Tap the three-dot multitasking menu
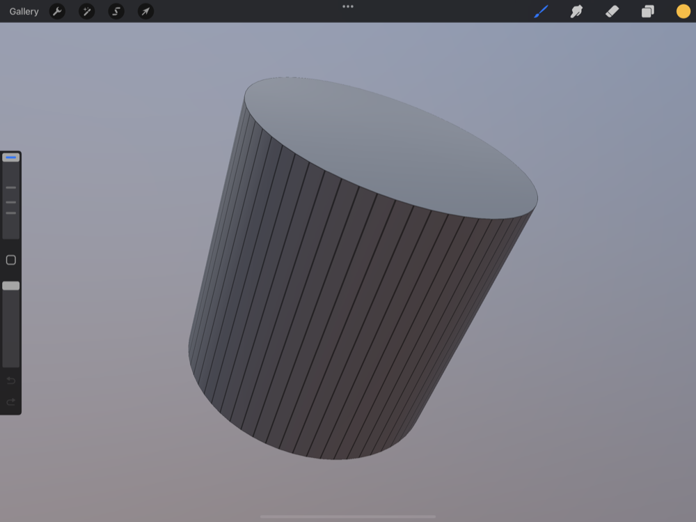Image resolution: width=696 pixels, height=522 pixels. [348, 7]
